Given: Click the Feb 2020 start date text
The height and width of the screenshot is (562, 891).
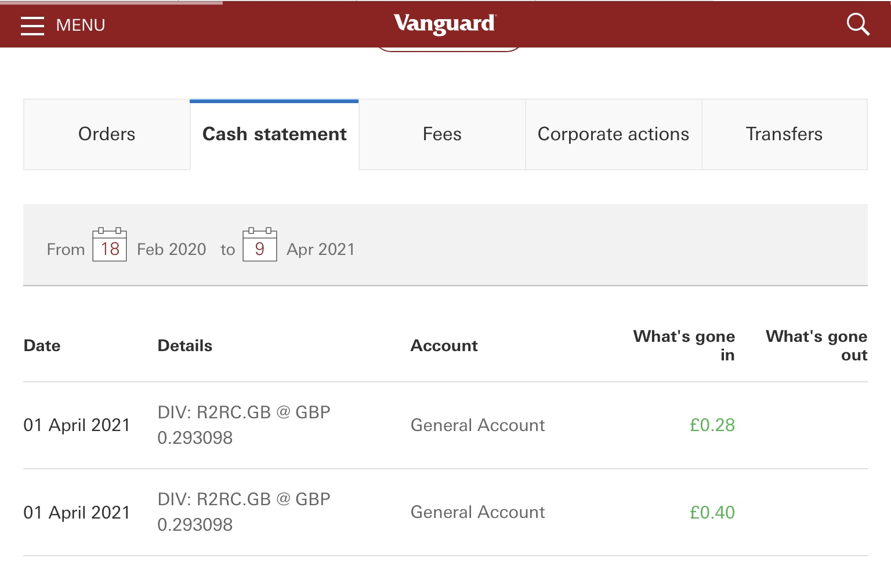Looking at the screenshot, I should tap(171, 249).
